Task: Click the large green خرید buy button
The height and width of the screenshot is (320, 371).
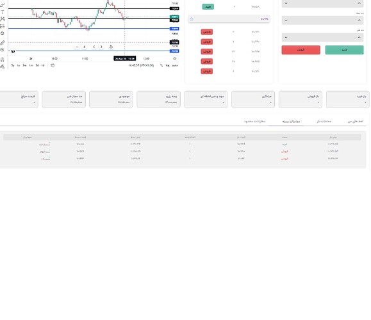Action: pos(344,50)
